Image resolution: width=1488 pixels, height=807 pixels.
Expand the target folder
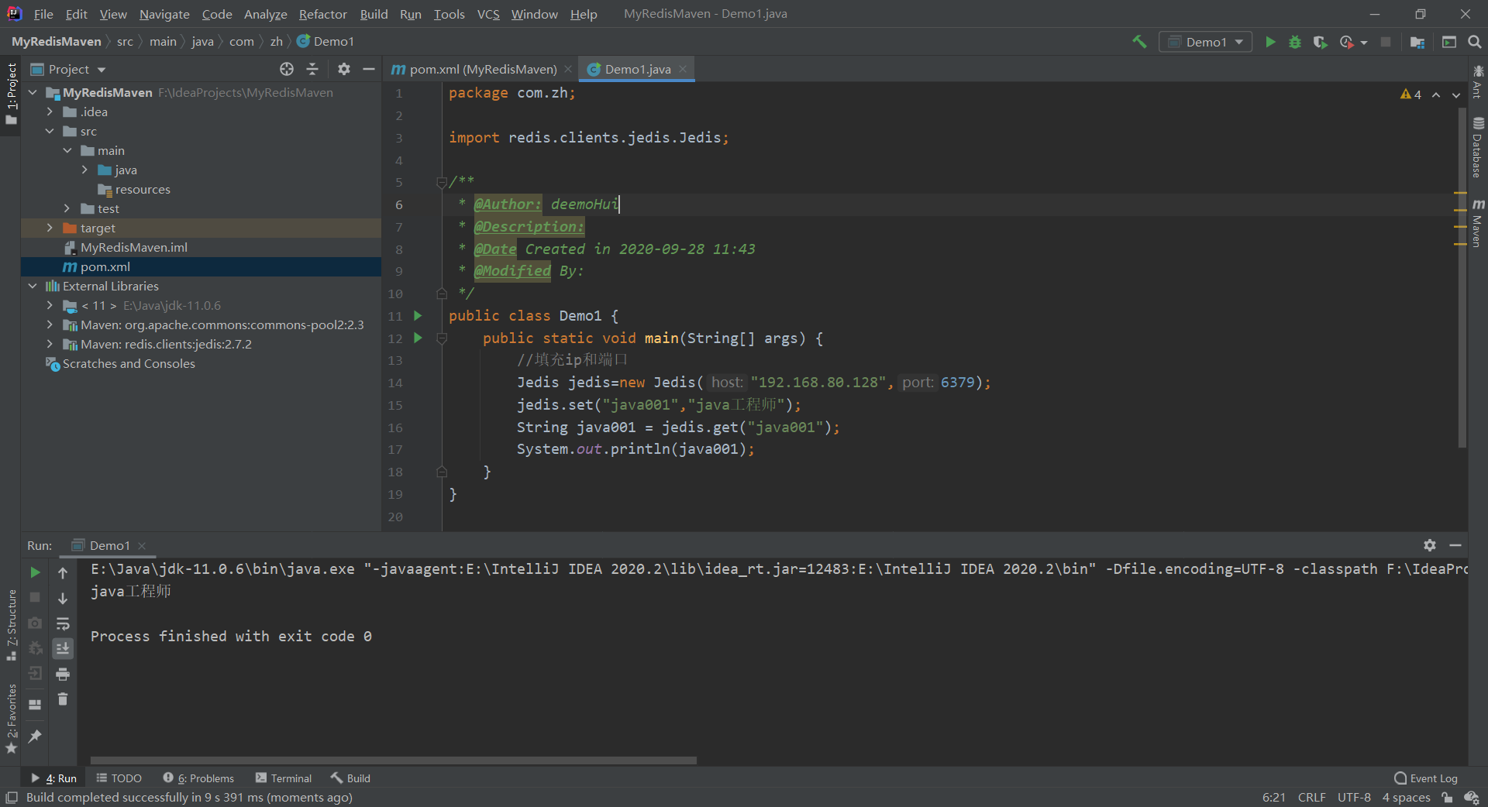coord(50,228)
